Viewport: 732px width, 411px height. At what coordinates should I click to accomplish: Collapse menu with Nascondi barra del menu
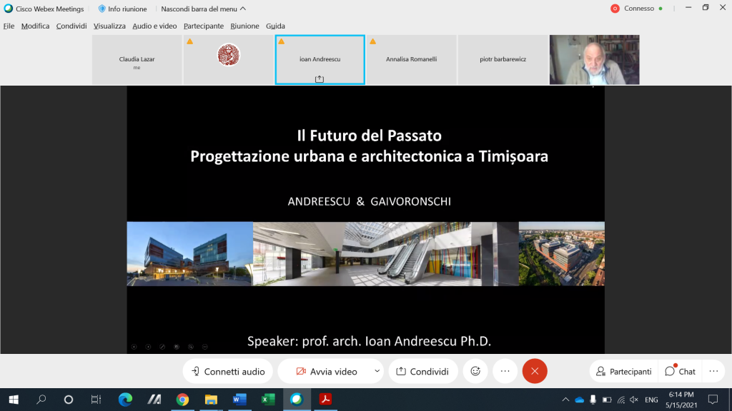[203, 9]
